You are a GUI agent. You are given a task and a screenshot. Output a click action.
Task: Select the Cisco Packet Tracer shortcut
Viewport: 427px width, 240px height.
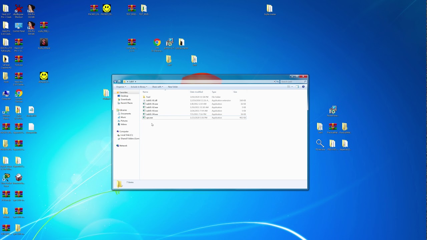[6, 180]
